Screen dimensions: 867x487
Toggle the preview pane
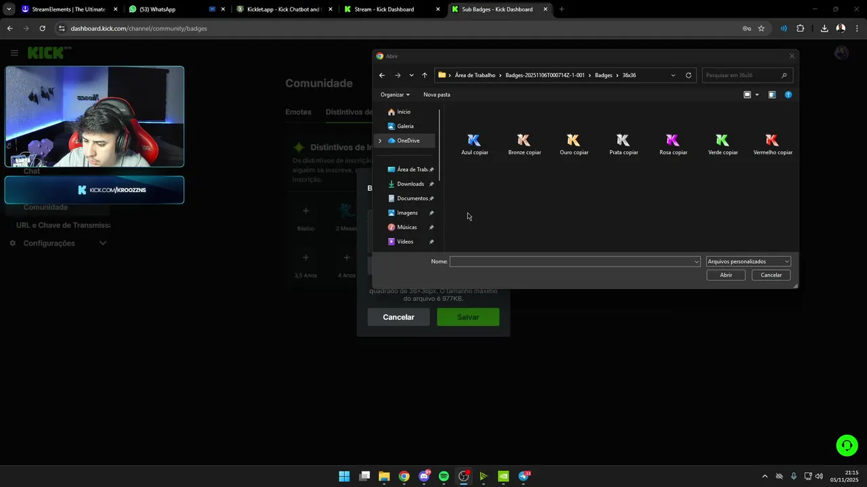point(772,95)
